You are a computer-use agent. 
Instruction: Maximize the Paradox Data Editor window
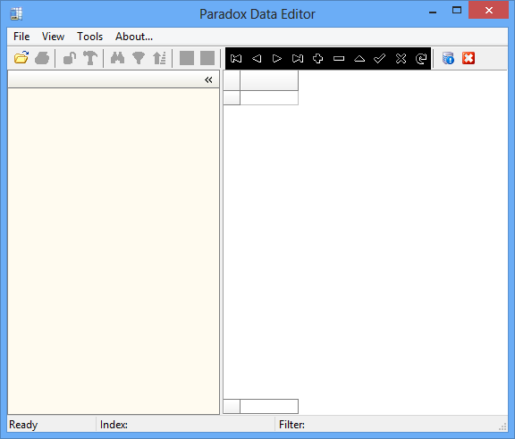pos(457,11)
